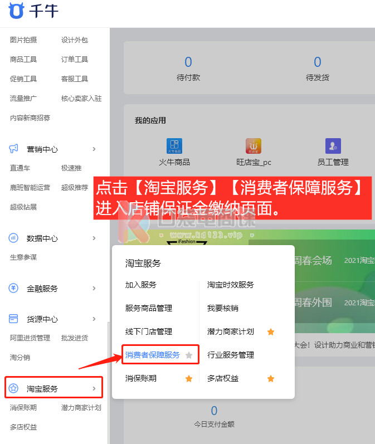
Task: Click the 营销中心 megaphone icon
Action: [x=13, y=149]
